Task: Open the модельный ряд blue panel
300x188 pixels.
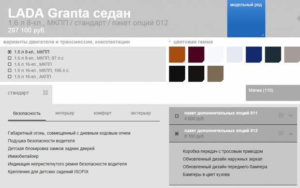Action: point(246,18)
